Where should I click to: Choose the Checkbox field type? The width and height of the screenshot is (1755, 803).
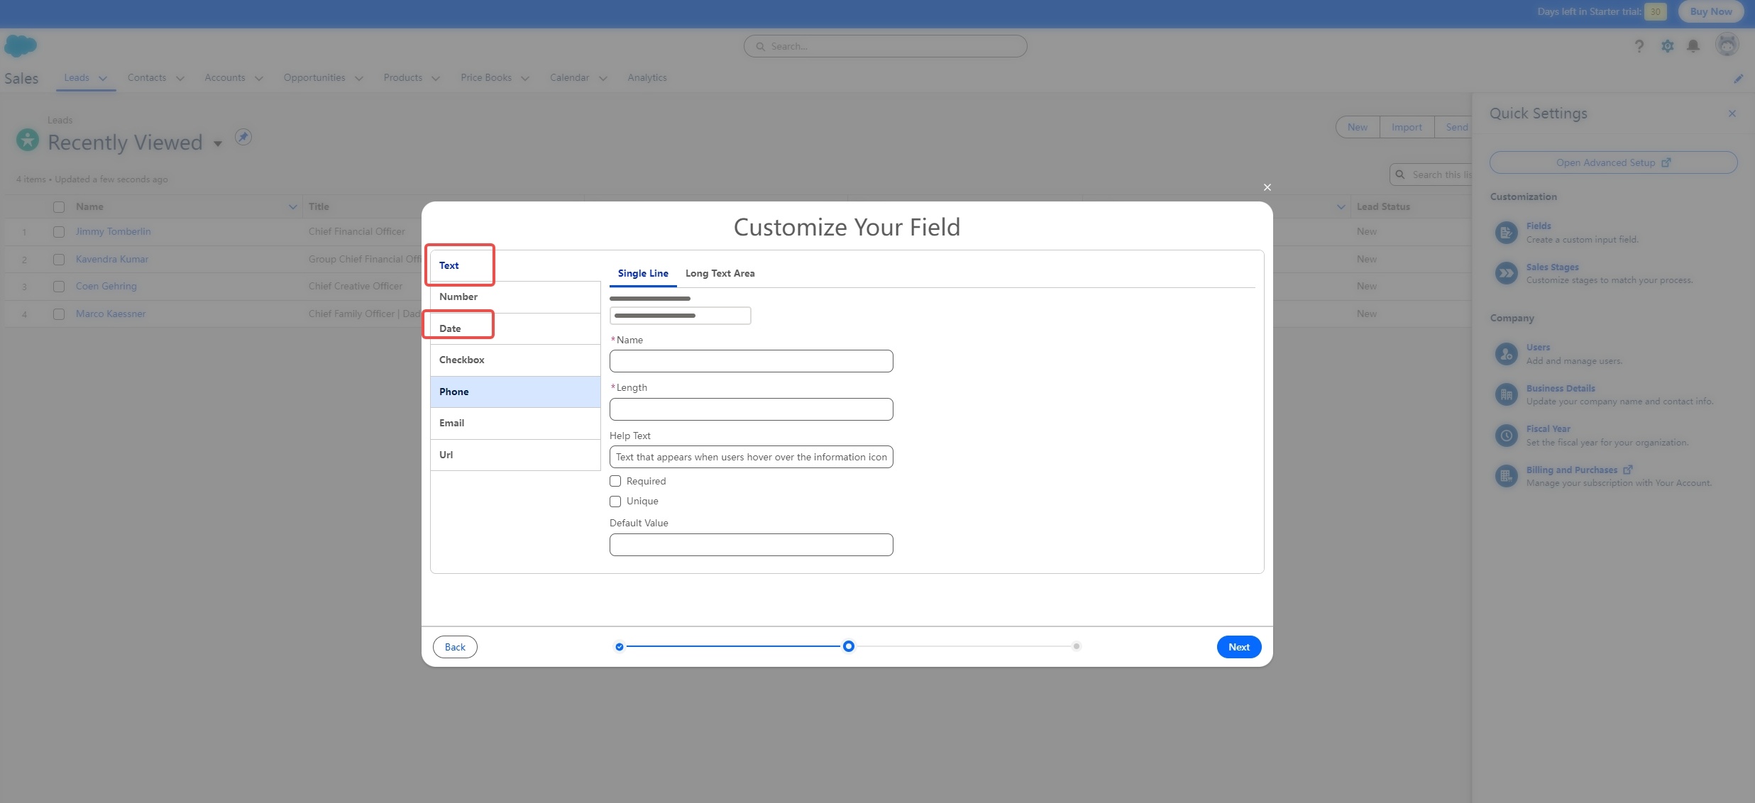pos(515,360)
